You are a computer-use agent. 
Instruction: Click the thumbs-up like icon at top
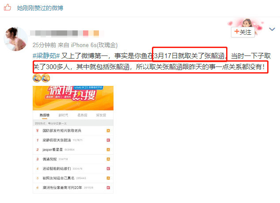coord(8,7)
